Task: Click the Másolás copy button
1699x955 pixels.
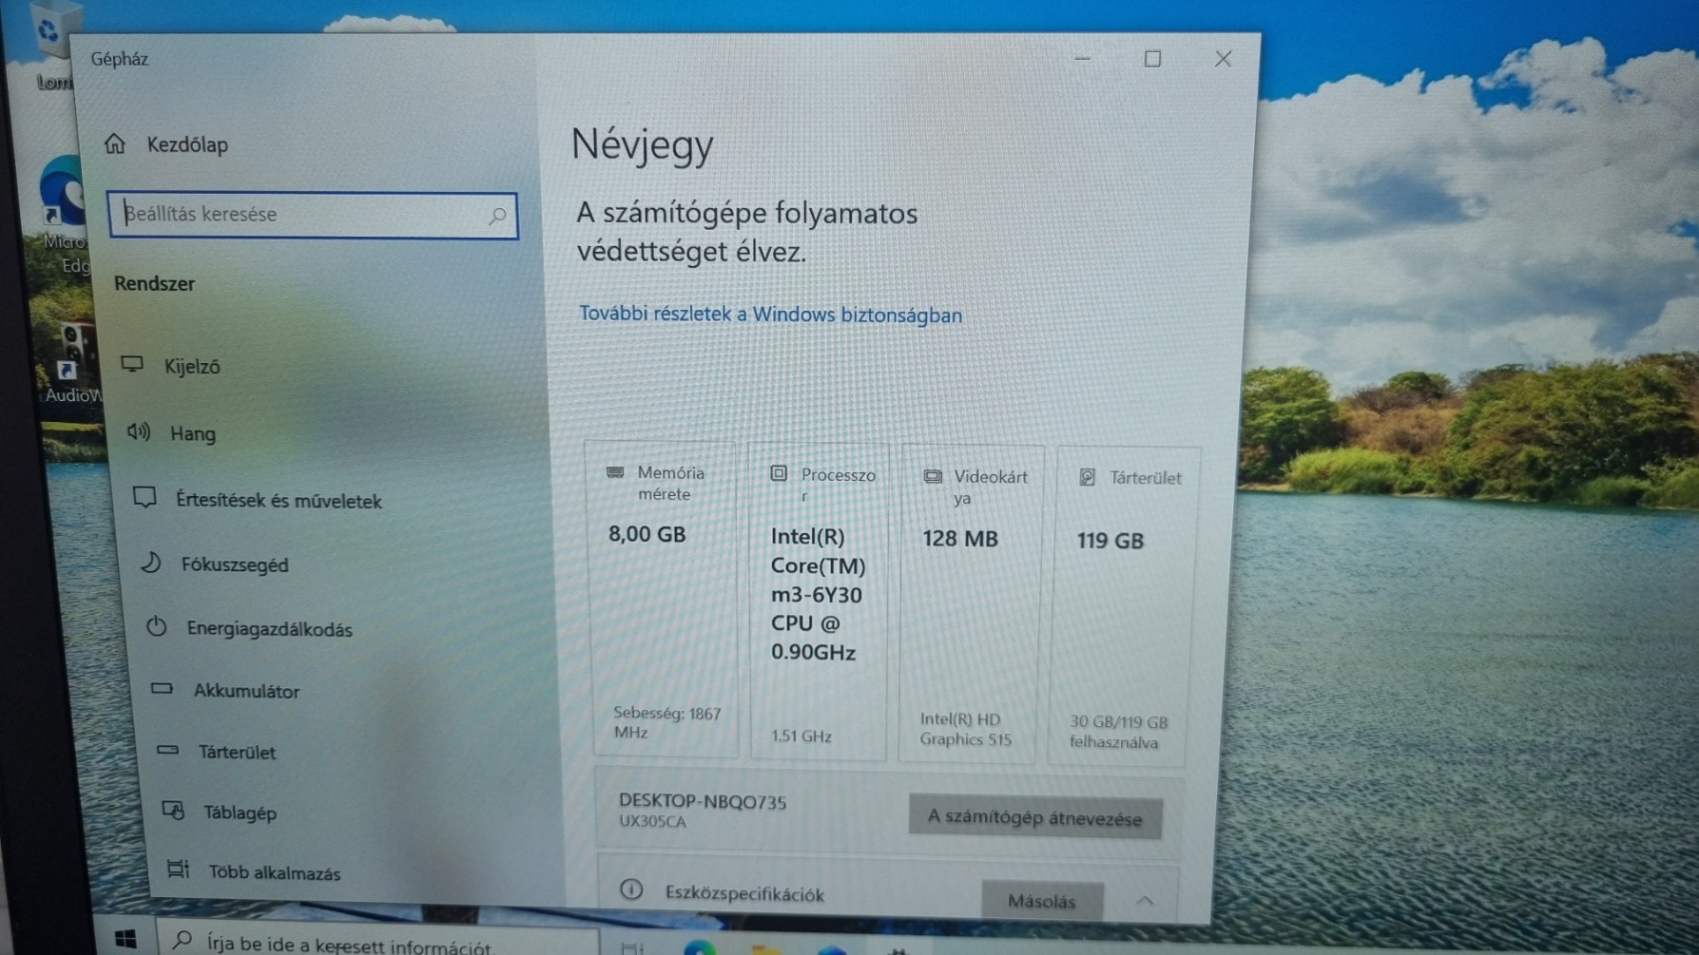Action: coord(1041,901)
